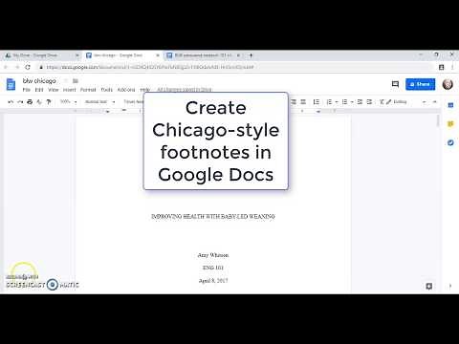
Task: Show the side panel arrow
Action: click(450, 286)
